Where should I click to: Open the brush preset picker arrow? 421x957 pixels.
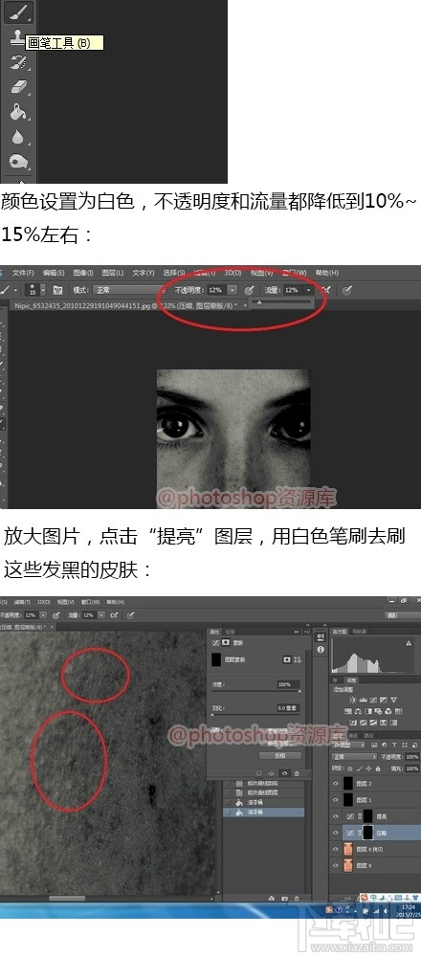[43, 290]
